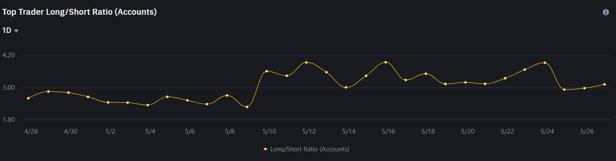Select the data point at 5/26
This screenshot has width=616, height=161.
[584, 88]
